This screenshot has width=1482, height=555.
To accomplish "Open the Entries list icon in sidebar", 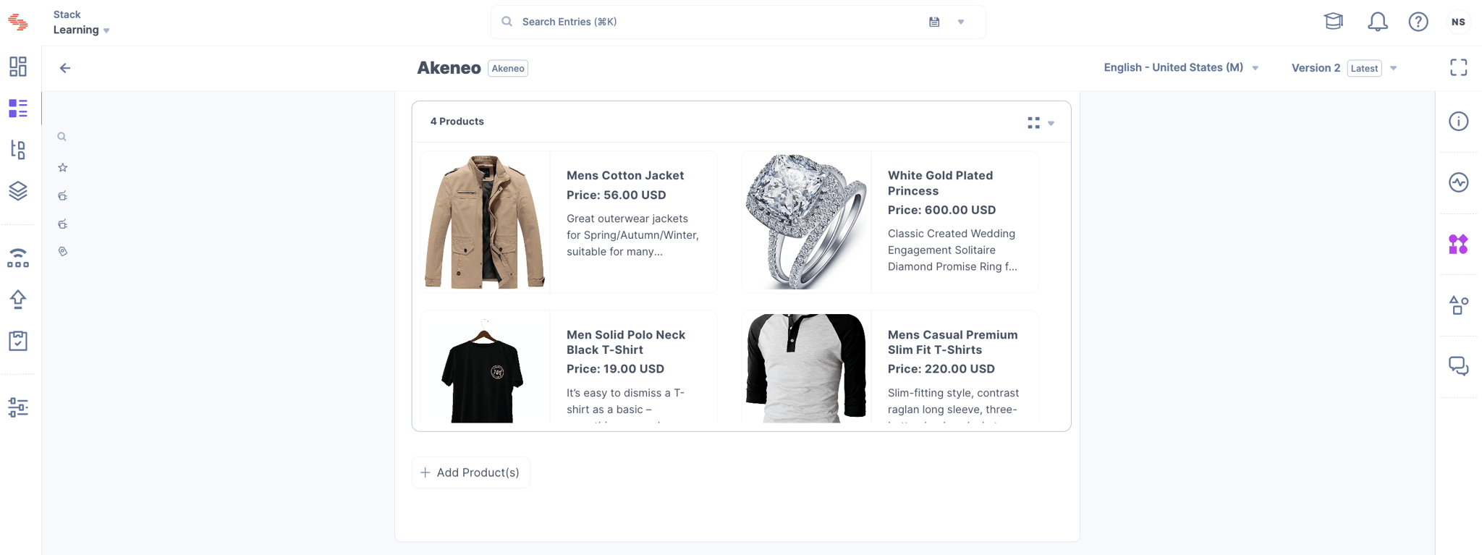I will [x=18, y=109].
